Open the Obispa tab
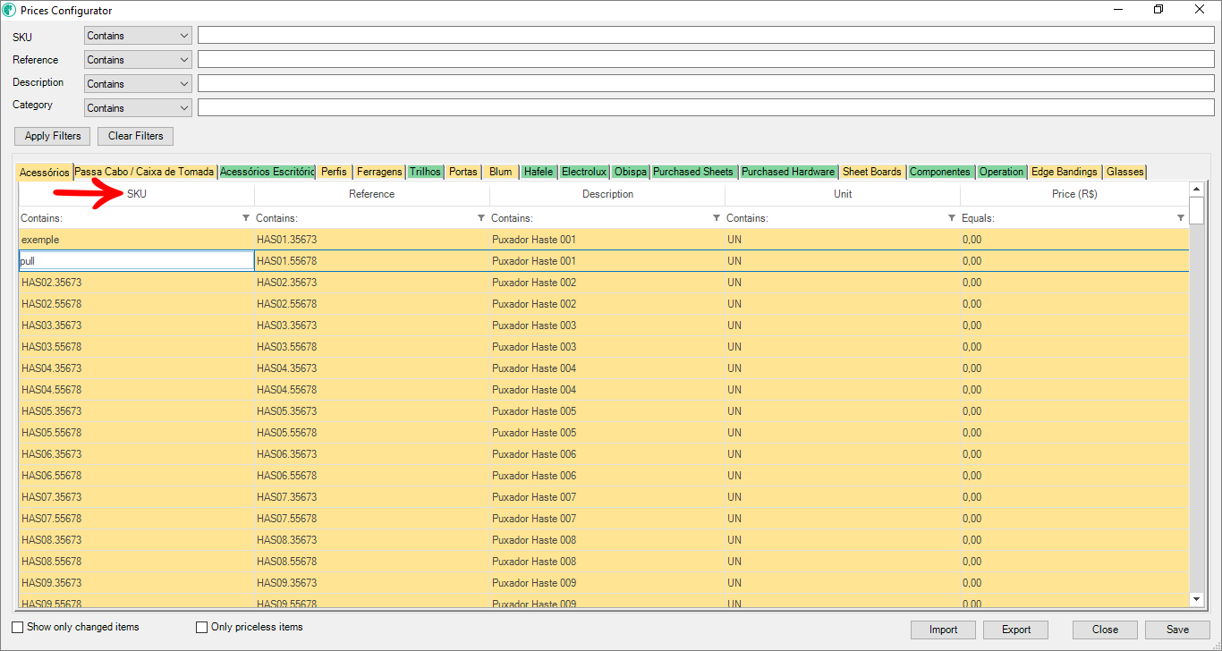This screenshot has height=651, width=1222. click(631, 172)
